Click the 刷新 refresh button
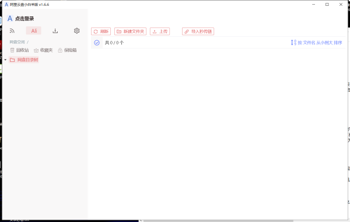 (101, 32)
